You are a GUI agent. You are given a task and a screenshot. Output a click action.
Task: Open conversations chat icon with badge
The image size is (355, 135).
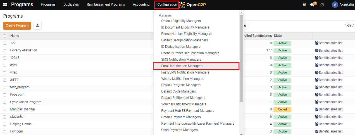313,4
